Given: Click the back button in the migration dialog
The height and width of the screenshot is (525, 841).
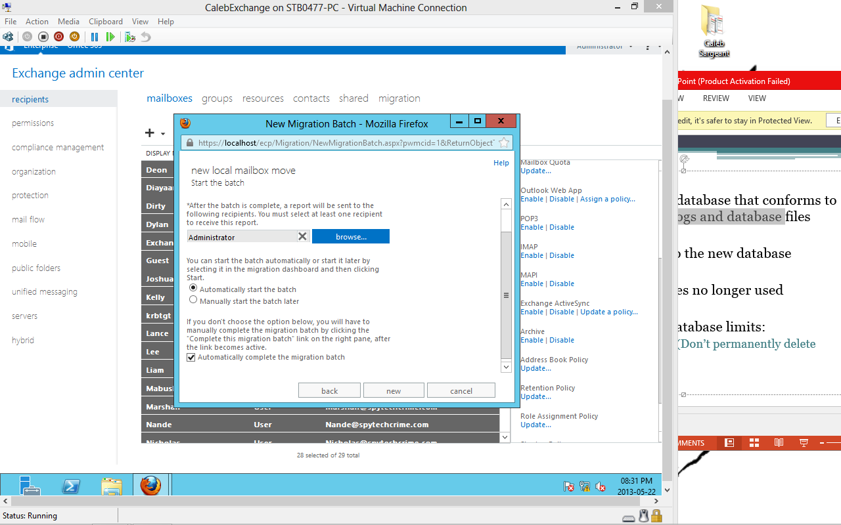Looking at the screenshot, I should 329,390.
